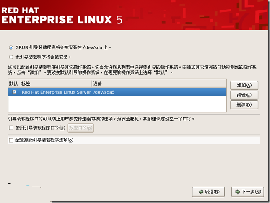
Task: Click the 删除(D) button
Action: point(244,105)
